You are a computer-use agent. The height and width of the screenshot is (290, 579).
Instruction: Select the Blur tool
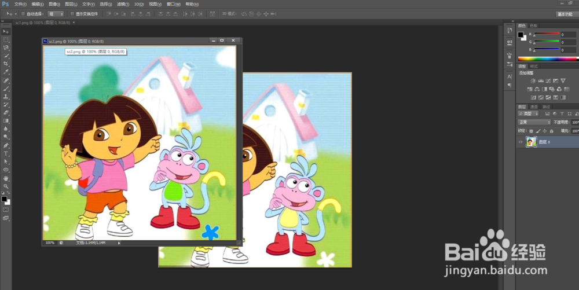click(6, 129)
